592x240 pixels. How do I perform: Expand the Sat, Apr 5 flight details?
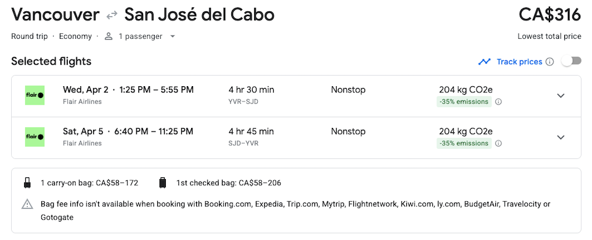point(561,137)
